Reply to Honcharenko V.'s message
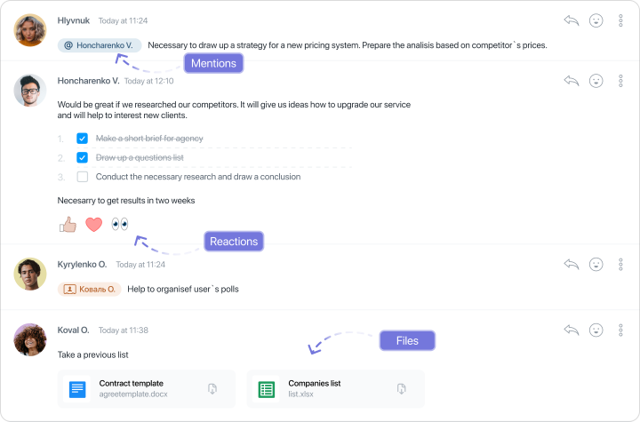 tap(572, 80)
